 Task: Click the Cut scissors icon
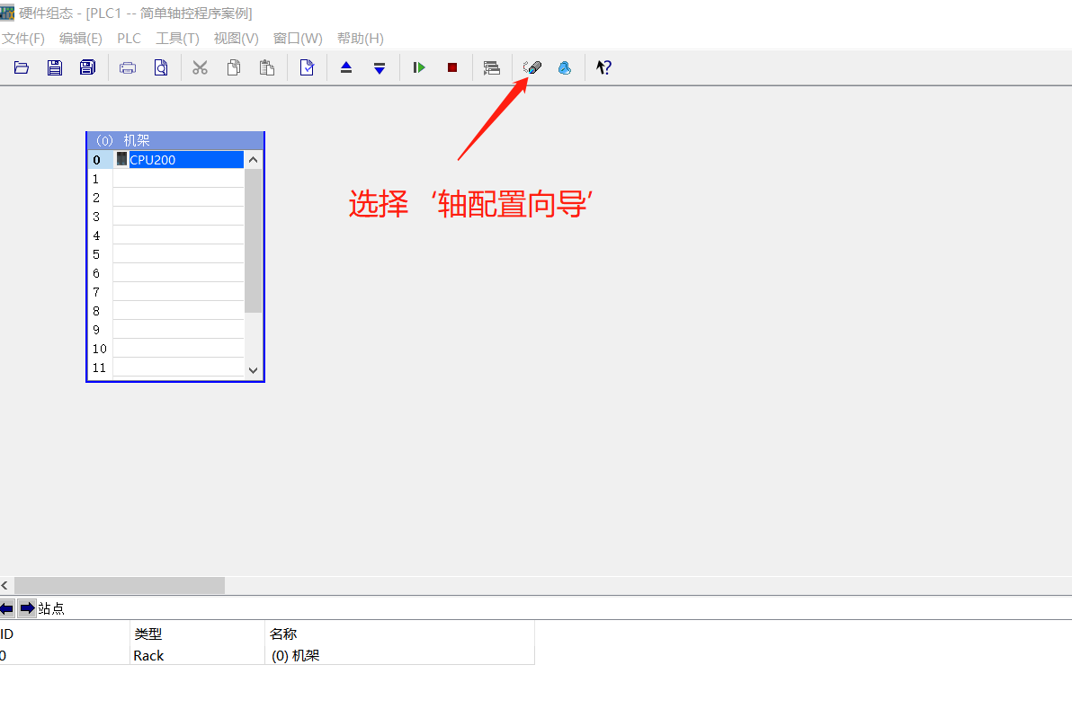[200, 66]
